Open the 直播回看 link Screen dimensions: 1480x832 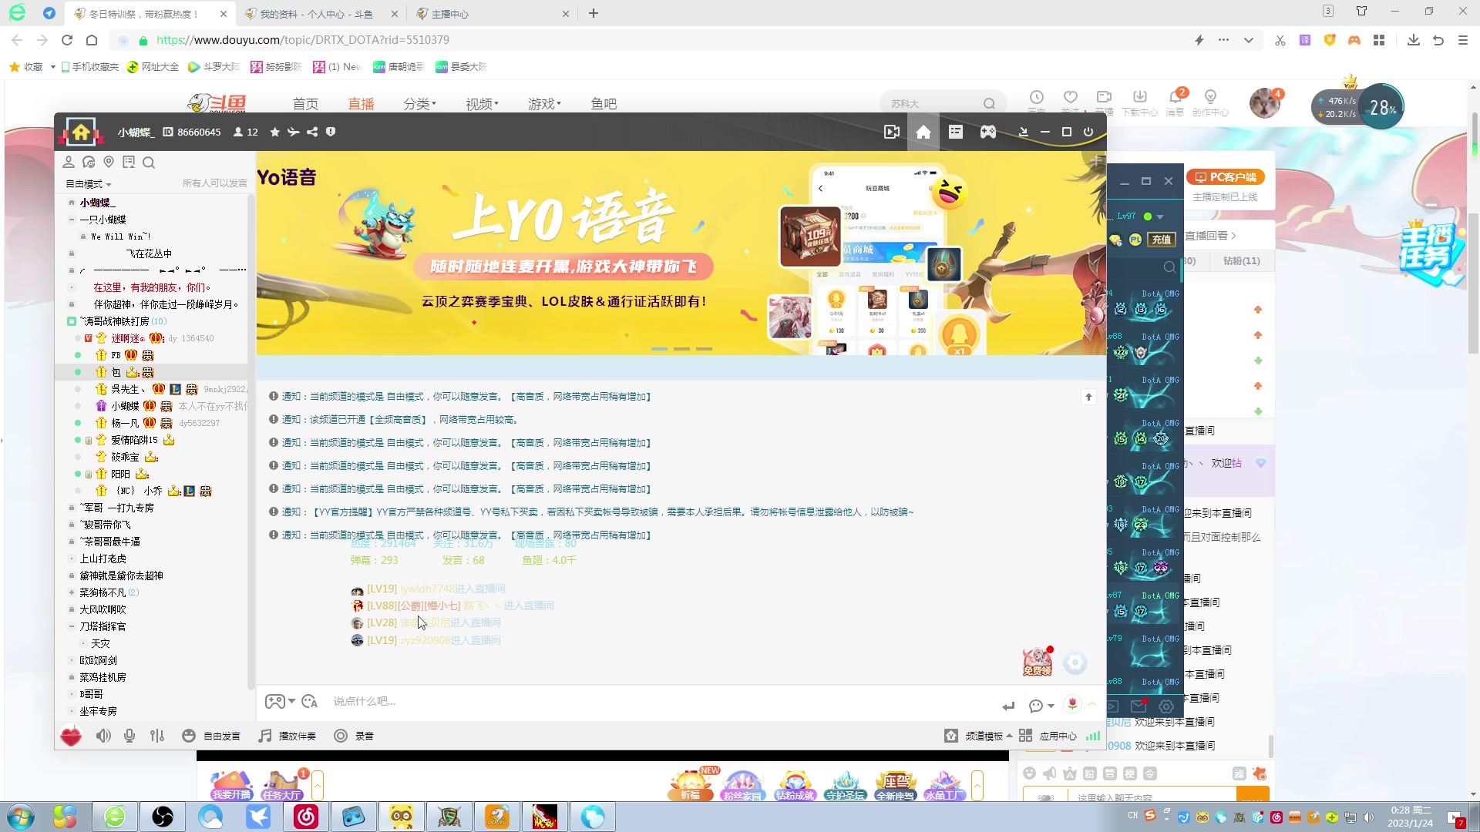pos(1210,236)
